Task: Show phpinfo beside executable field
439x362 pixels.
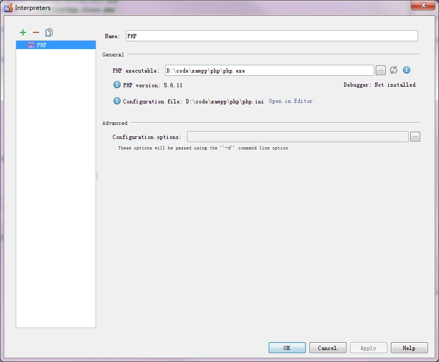Action: (x=407, y=70)
